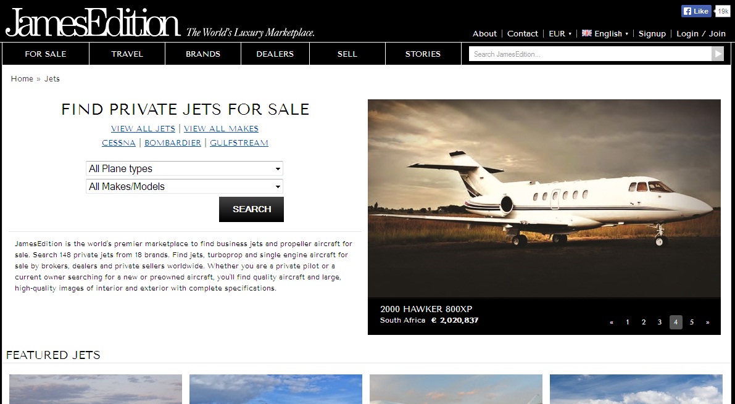Select the STORIES menu item
This screenshot has height=404, width=735.
423,54
